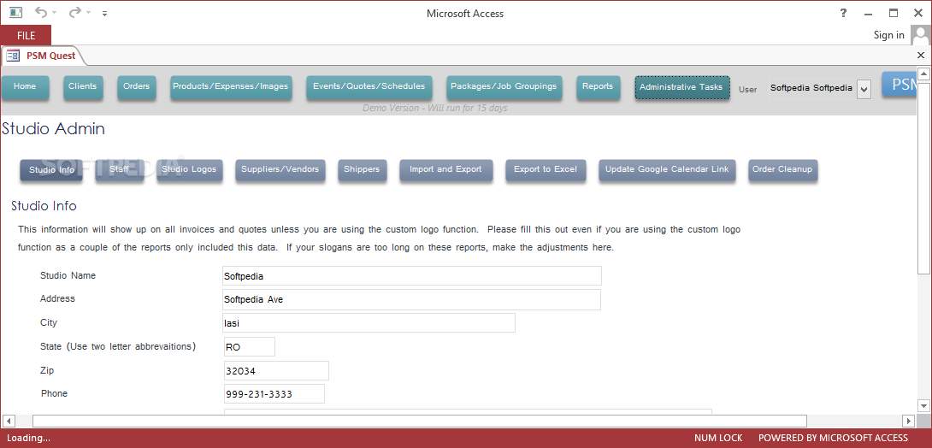Open Products/Expenses/Images section
Screen dimensions: 932x448
pyautogui.click(x=231, y=86)
